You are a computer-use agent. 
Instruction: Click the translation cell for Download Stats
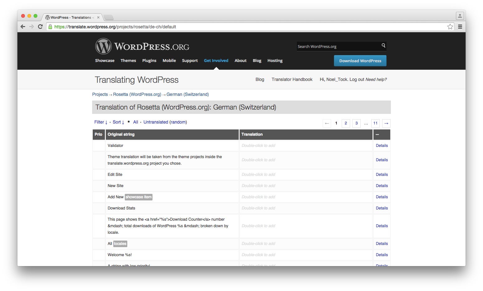[x=306, y=208]
